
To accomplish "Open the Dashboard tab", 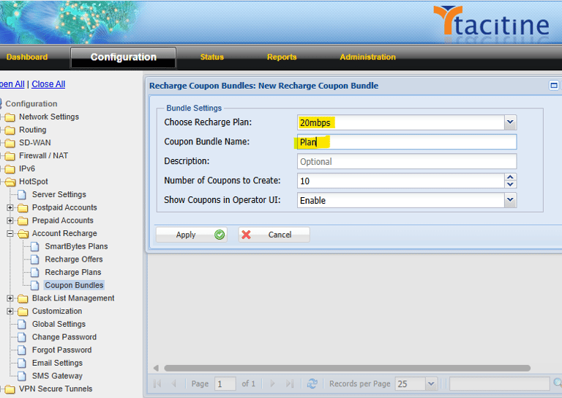I will (x=27, y=57).
